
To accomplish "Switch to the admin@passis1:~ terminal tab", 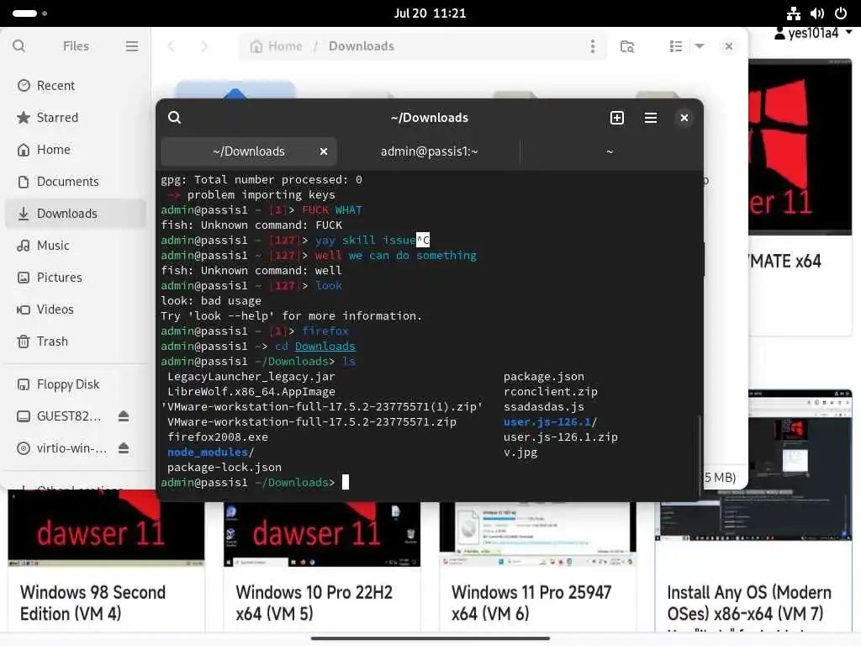I will pyautogui.click(x=429, y=151).
